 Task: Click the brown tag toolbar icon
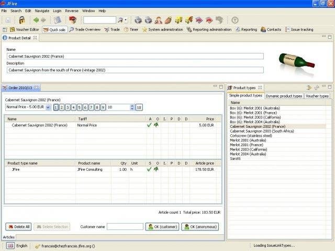click(168, 20)
